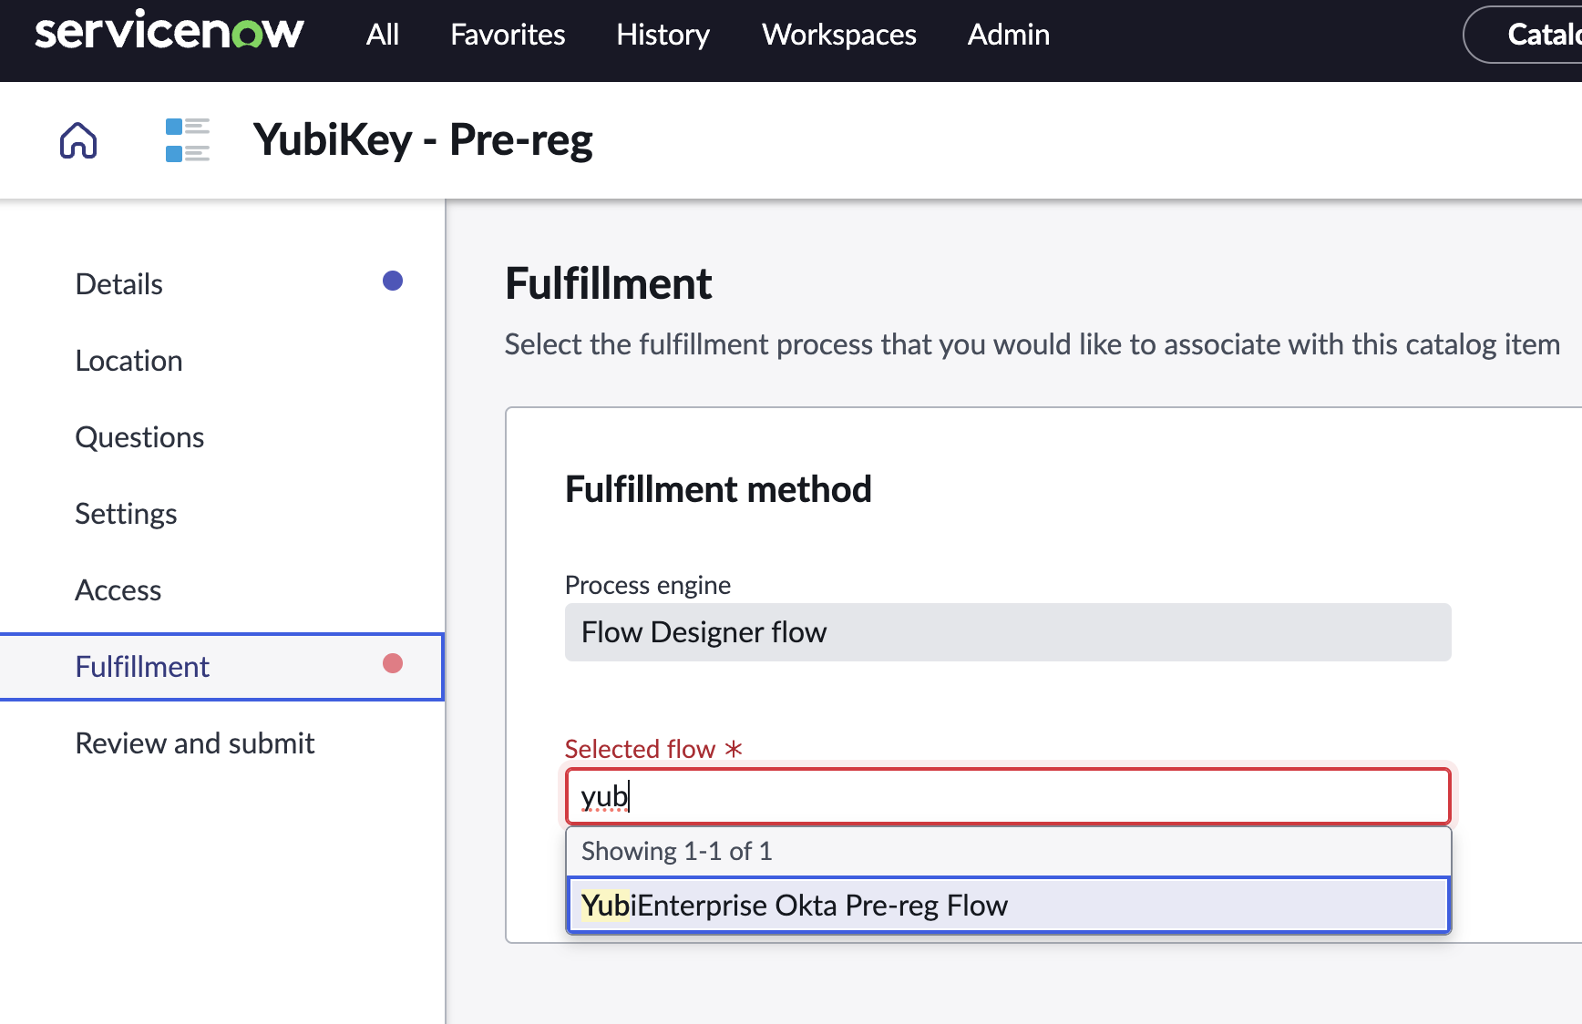Viewport: 1582px width, 1024px height.
Task: Click the Selected flow required label
Action: (x=653, y=749)
